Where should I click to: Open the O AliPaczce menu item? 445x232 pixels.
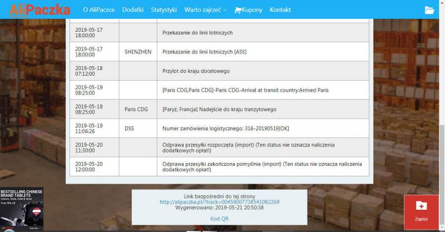coord(99,10)
